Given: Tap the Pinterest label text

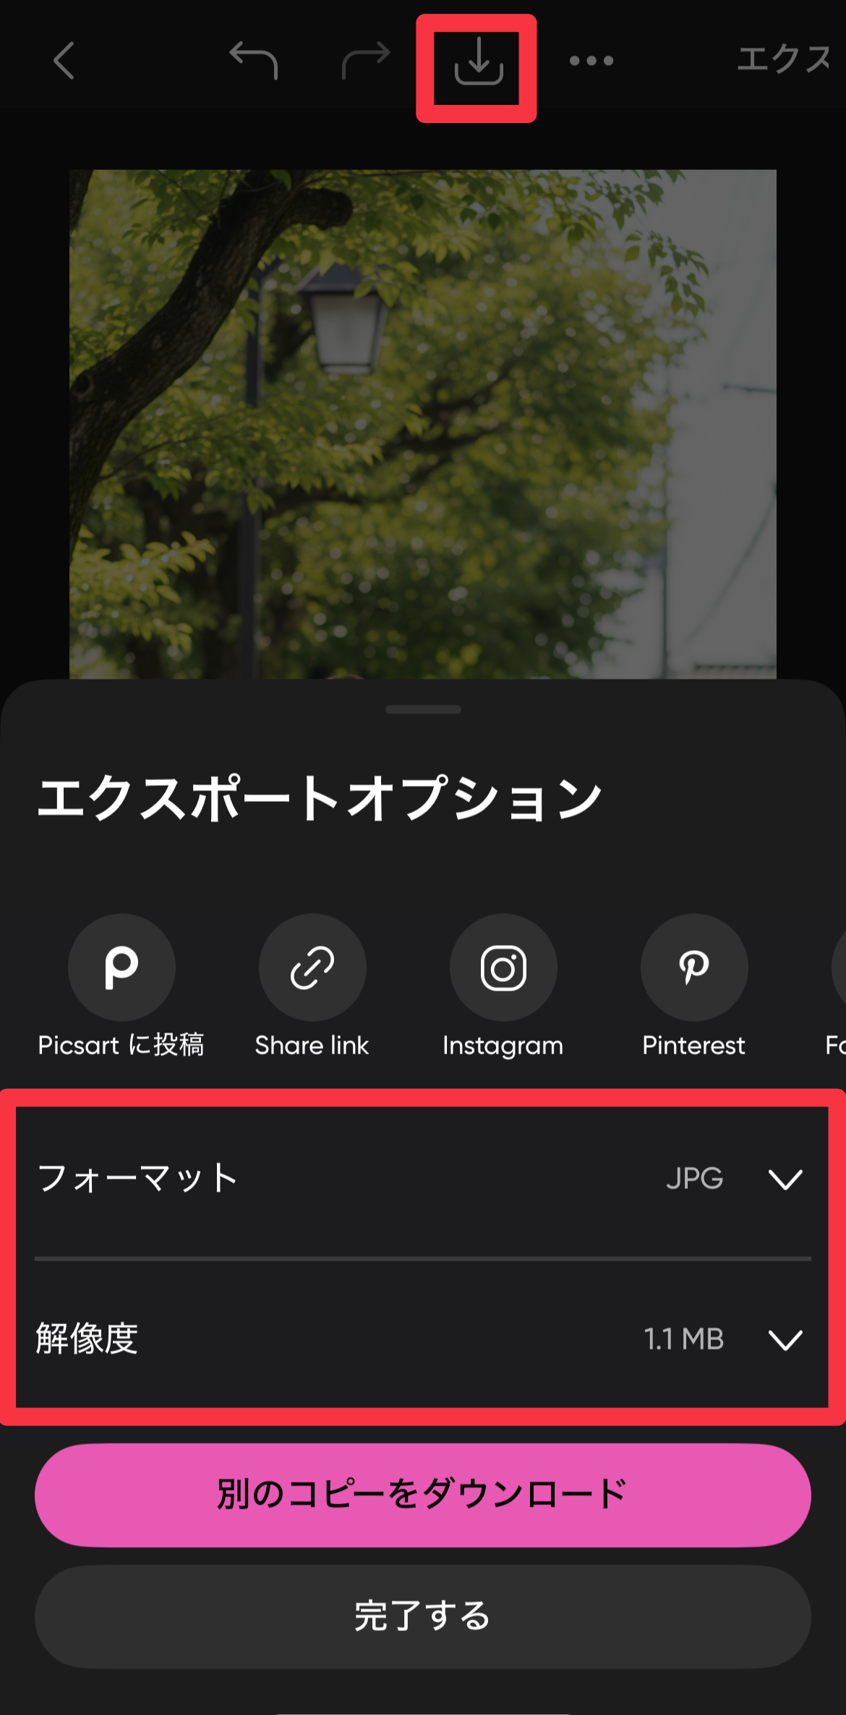Looking at the screenshot, I should [694, 1045].
